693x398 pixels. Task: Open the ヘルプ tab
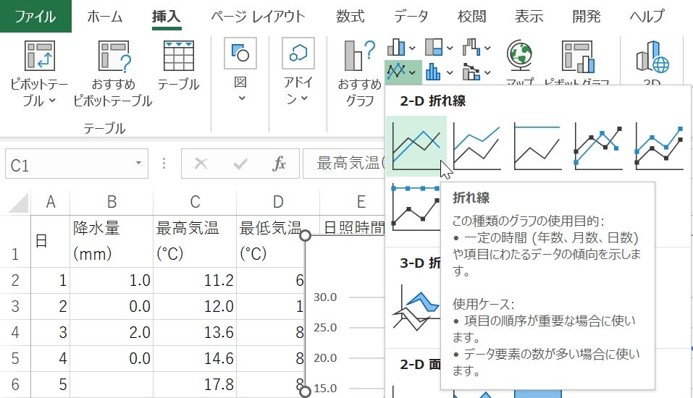[647, 17]
